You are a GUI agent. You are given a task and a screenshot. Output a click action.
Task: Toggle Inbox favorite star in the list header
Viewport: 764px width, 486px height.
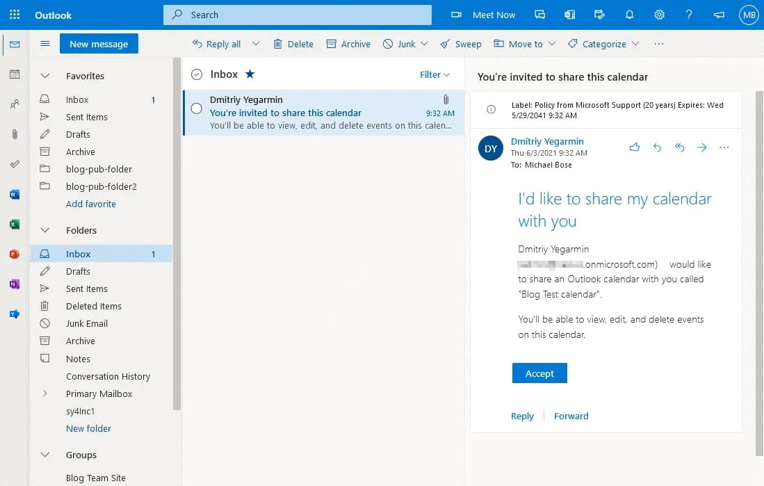250,74
